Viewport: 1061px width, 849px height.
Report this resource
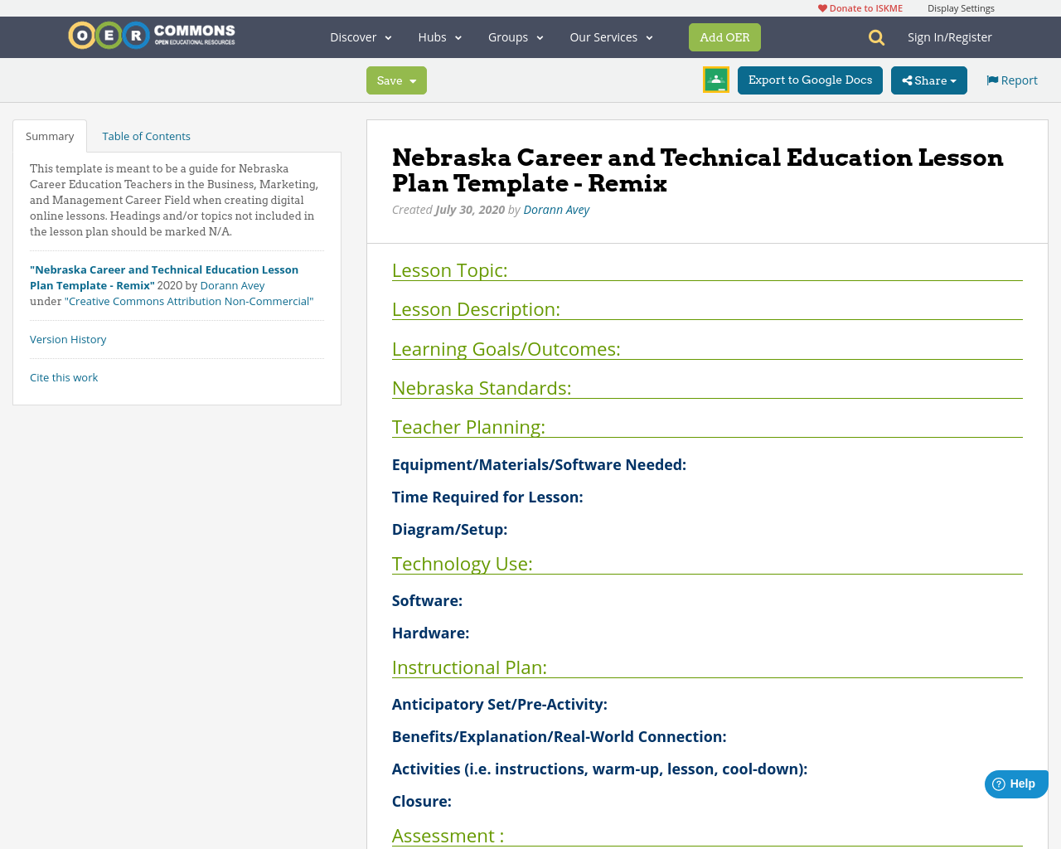pyautogui.click(x=1011, y=79)
